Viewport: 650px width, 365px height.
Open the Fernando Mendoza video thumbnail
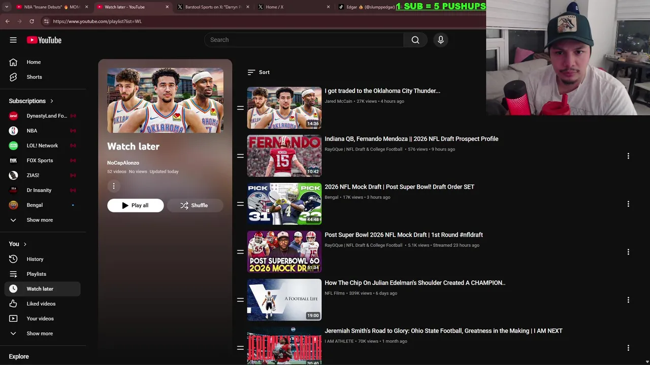284,156
